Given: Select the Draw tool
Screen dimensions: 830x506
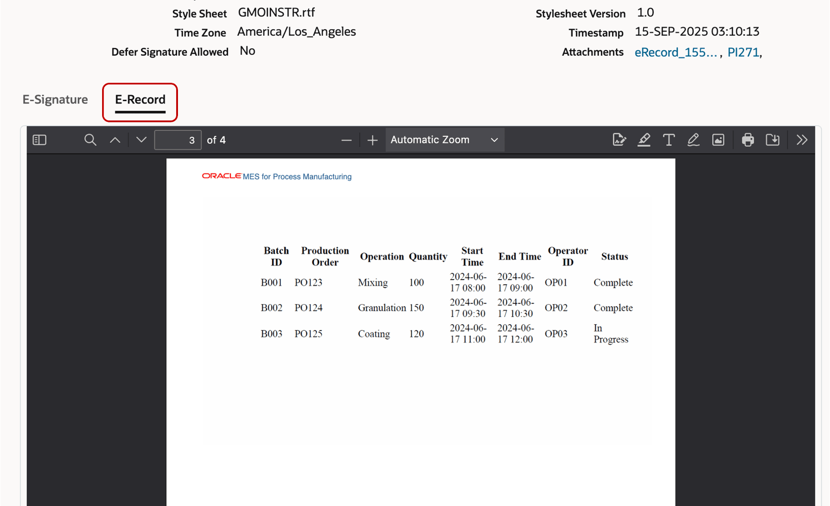Looking at the screenshot, I should pyautogui.click(x=693, y=140).
